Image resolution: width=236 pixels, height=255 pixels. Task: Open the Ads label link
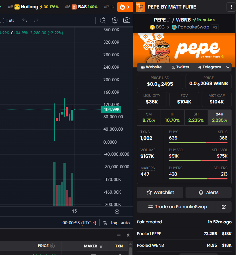click(209, 20)
